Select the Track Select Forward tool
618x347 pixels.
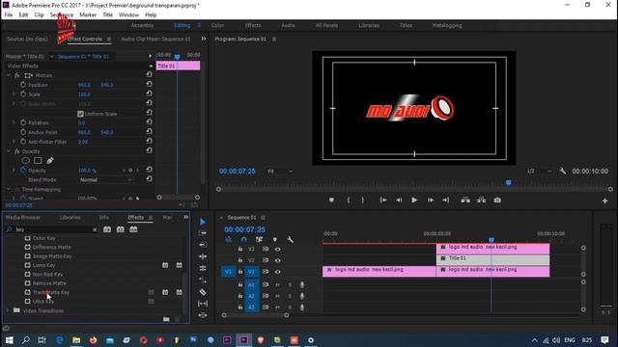[203, 233]
